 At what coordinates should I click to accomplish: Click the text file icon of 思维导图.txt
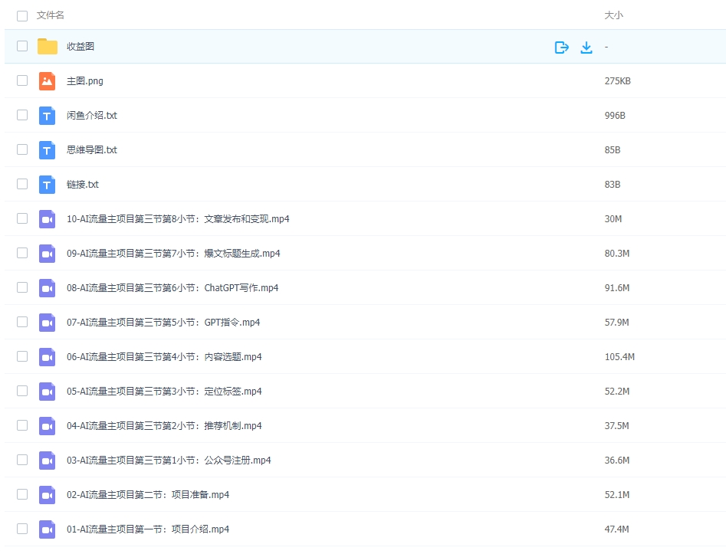click(x=47, y=149)
